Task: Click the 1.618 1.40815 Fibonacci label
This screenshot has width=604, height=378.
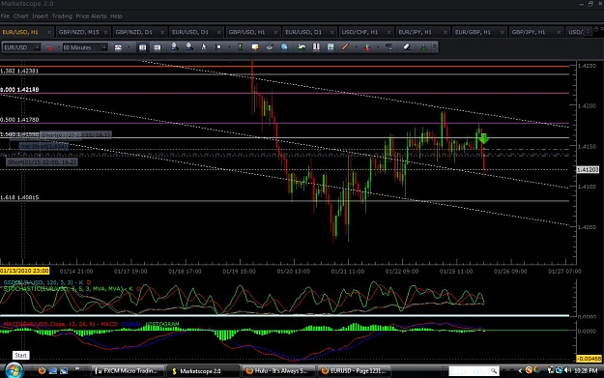Action: click(19, 197)
